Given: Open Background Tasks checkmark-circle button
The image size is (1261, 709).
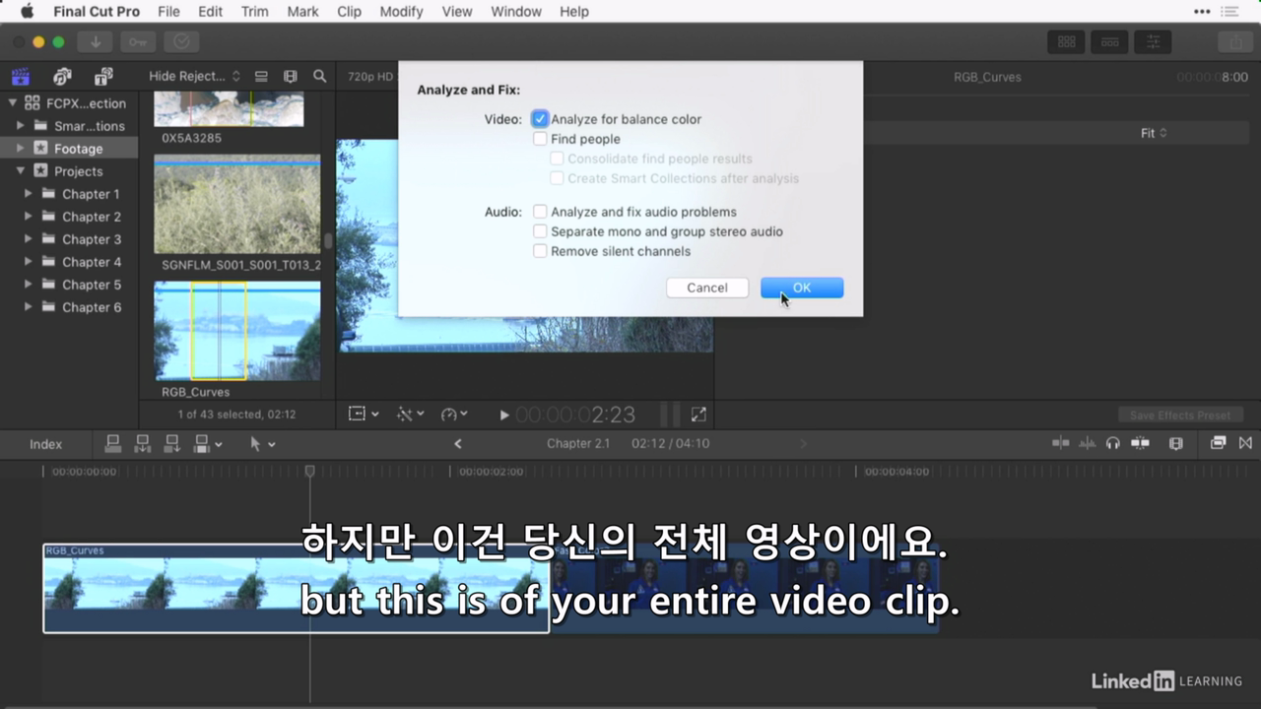Looking at the screenshot, I should point(181,42).
